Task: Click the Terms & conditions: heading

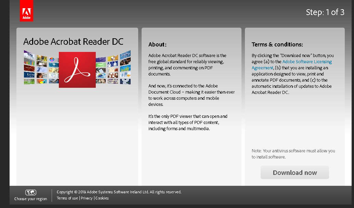Action: 277,44
